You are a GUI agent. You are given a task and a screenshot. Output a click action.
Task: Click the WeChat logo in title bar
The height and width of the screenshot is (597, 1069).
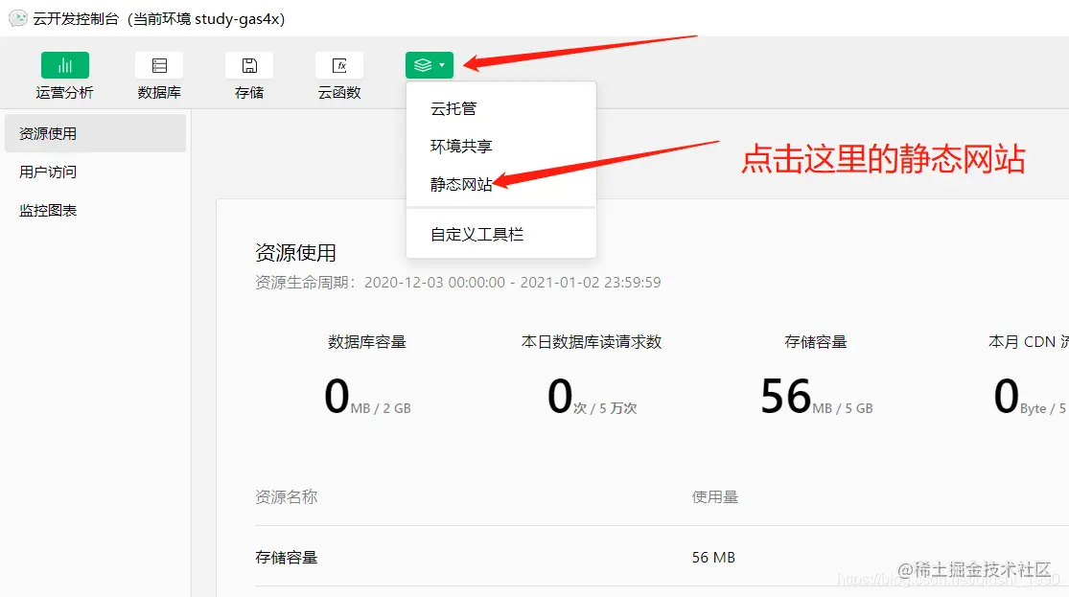click(x=17, y=18)
